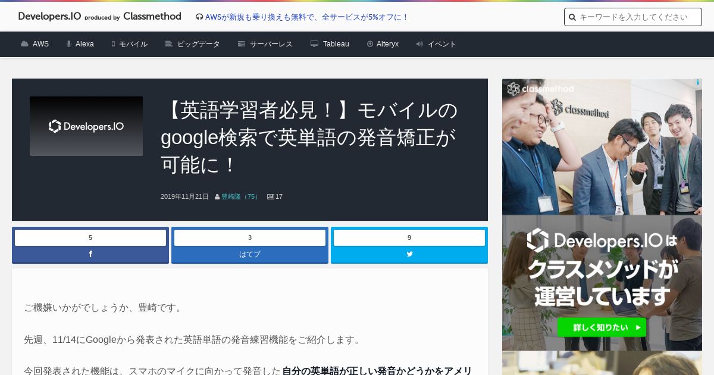
Task: Click the 詳しく知りたい green button
Action: [x=602, y=327]
